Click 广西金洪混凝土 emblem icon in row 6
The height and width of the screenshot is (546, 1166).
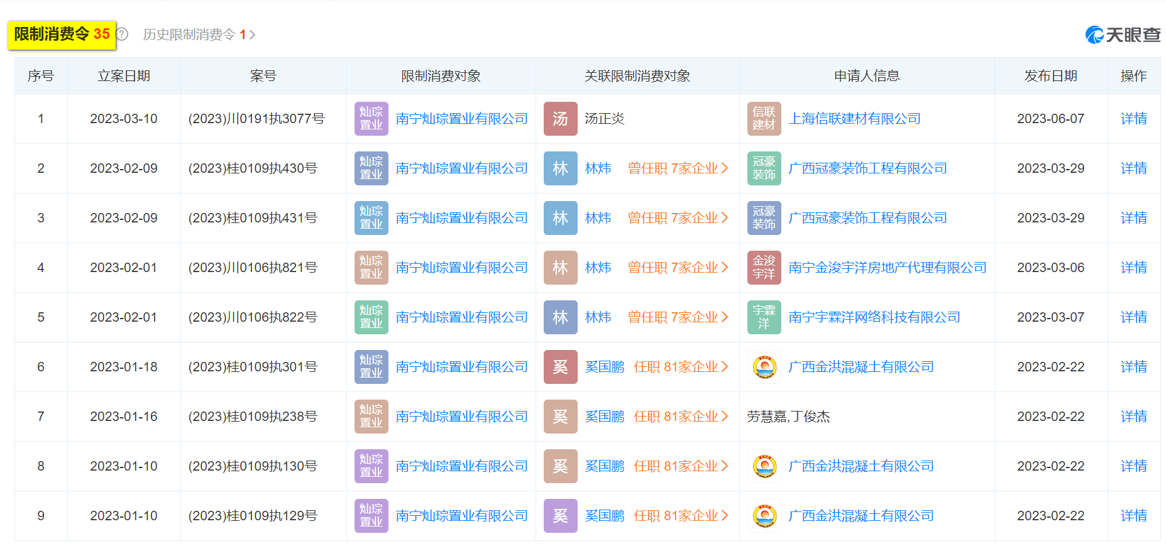[x=764, y=367]
